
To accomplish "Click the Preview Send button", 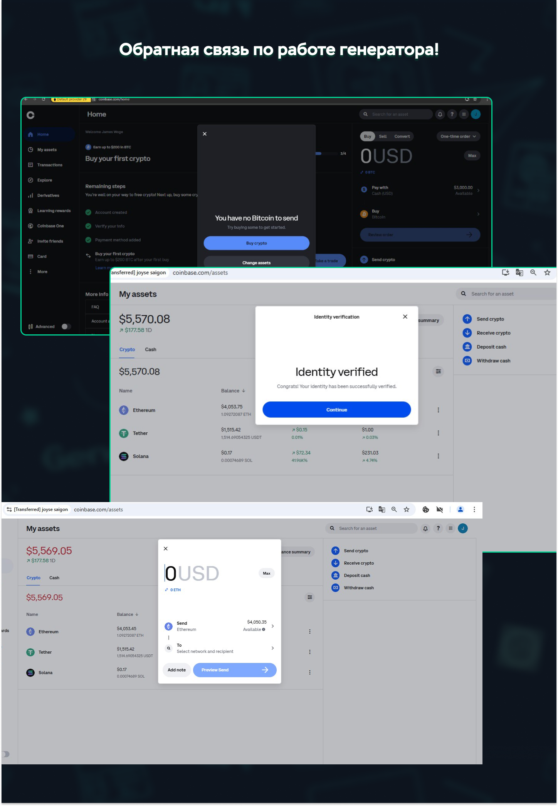I will [x=234, y=670].
